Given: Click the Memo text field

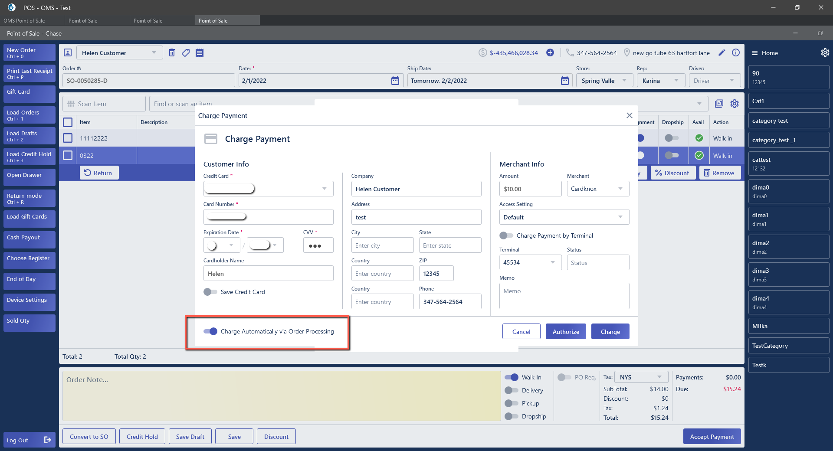Looking at the screenshot, I should [x=564, y=296].
